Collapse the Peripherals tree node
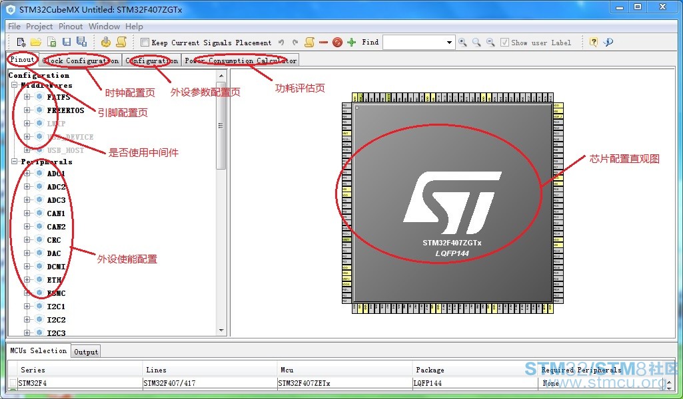The height and width of the screenshot is (399, 683). point(15,161)
